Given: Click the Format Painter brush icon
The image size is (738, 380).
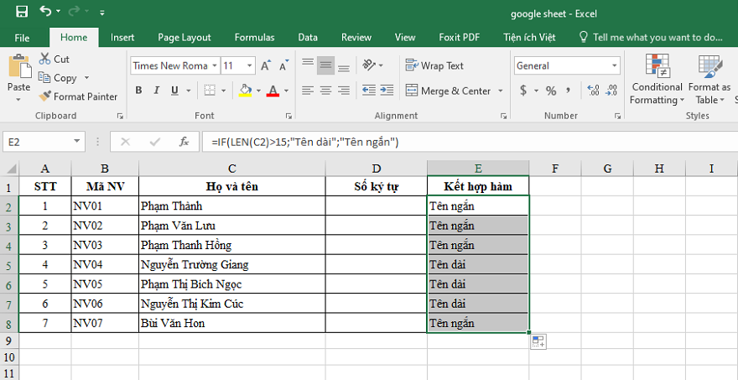Looking at the screenshot, I should click(x=44, y=96).
